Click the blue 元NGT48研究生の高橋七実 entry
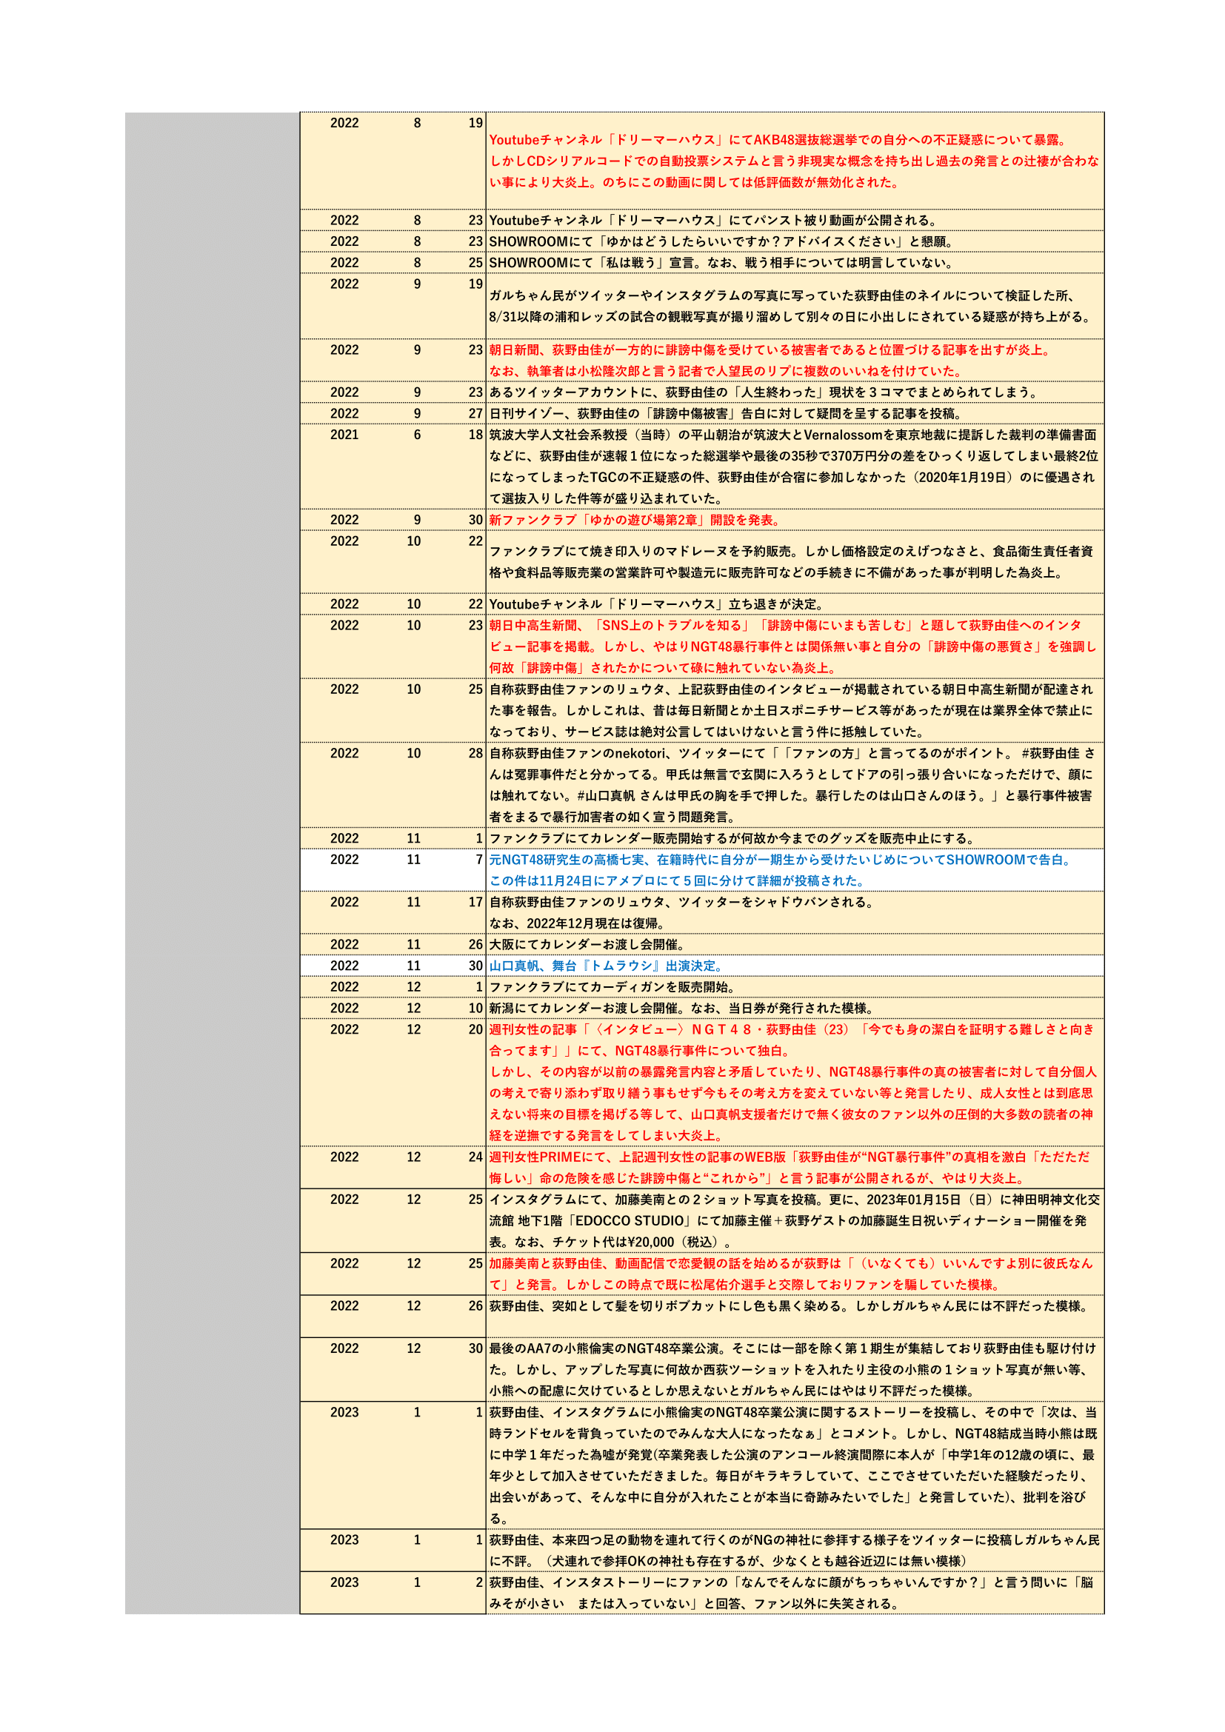The height and width of the screenshot is (1732, 1225). [794, 870]
